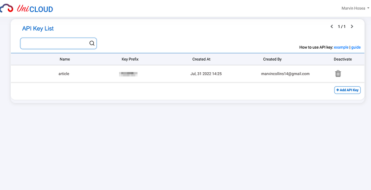
Task: Click the API key search field
Action: coord(58,44)
